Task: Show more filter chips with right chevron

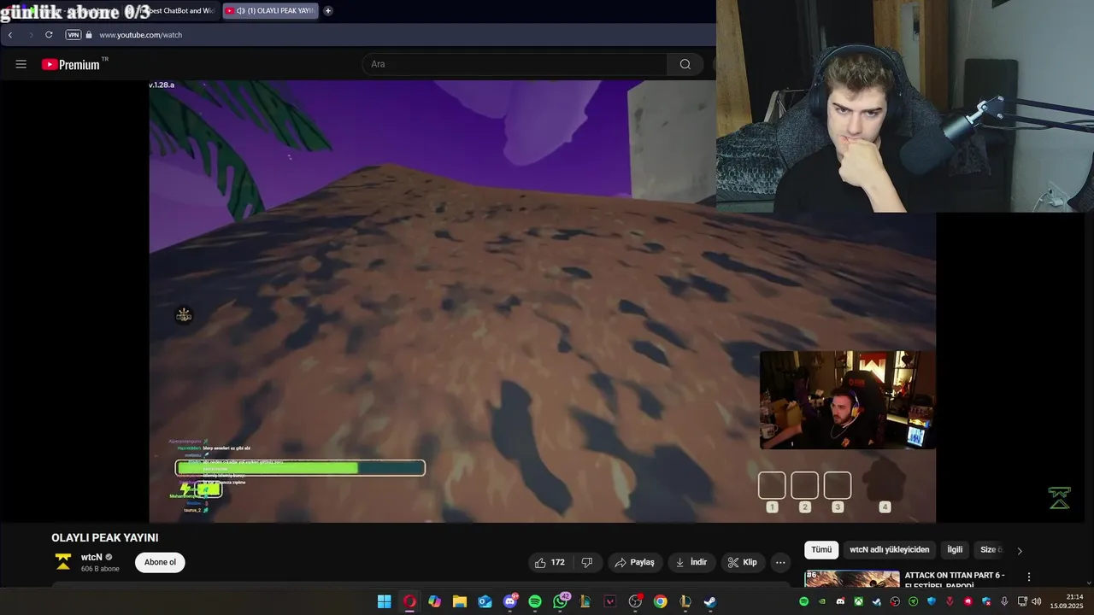Action: [x=1020, y=551]
